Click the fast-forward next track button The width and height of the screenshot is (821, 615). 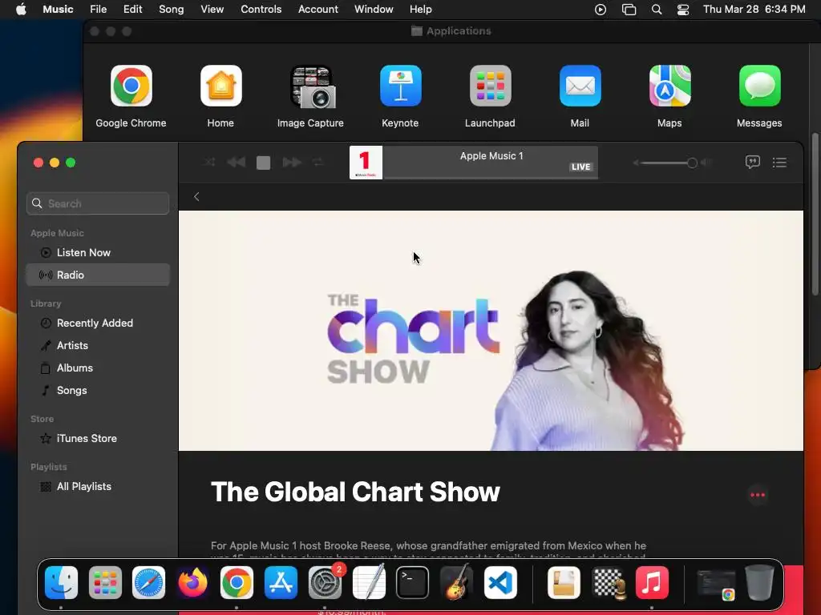(292, 163)
